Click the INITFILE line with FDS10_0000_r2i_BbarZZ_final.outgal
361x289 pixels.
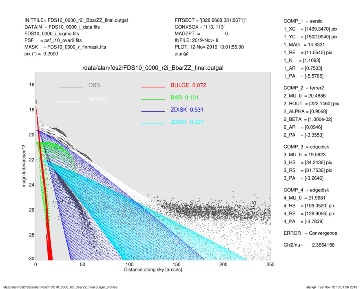(x=76, y=20)
